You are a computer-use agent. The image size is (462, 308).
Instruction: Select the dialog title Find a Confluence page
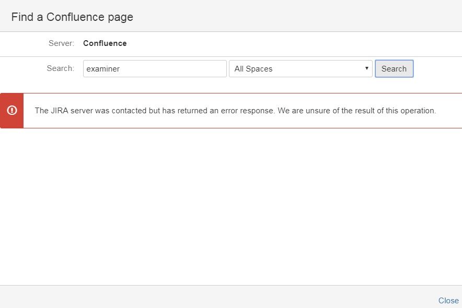72,17
